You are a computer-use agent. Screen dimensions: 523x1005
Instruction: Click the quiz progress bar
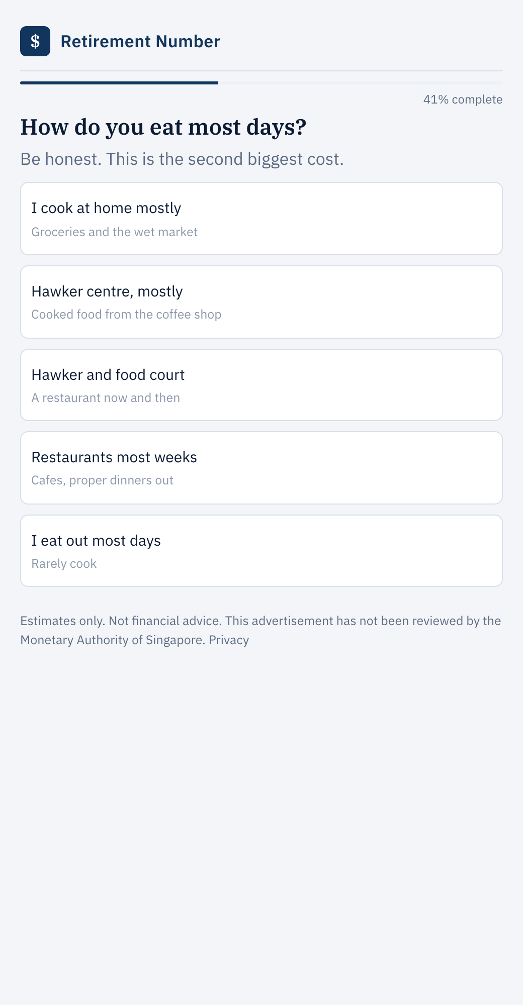click(x=261, y=83)
